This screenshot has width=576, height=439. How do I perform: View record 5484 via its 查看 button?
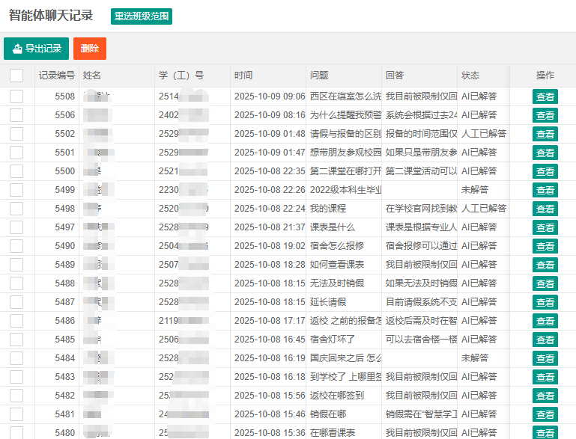click(x=545, y=358)
